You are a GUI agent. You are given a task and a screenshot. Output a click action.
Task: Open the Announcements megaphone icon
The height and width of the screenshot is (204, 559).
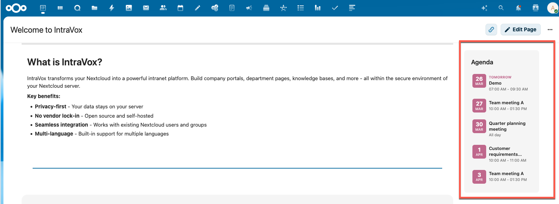tap(249, 8)
